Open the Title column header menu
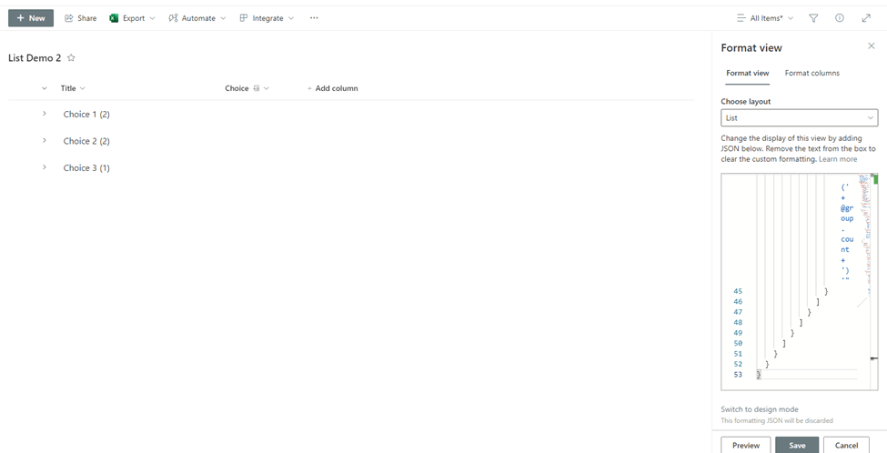The image size is (887, 453). [73, 88]
